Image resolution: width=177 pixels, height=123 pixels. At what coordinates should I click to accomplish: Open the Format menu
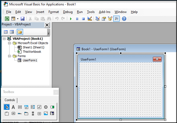[x=54, y=12]
